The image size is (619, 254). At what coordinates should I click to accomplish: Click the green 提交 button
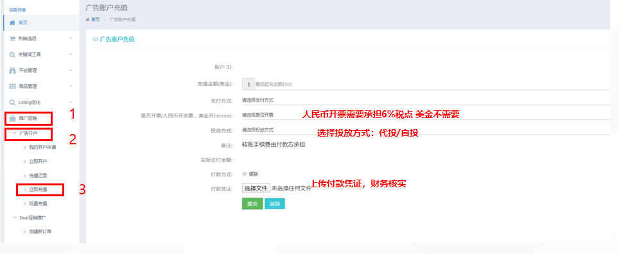click(x=252, y=203)
